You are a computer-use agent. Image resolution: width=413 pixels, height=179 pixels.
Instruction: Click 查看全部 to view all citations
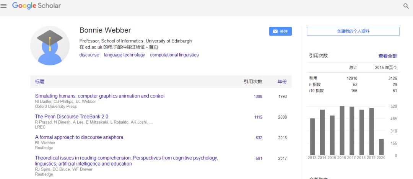pyautogui.click(x=388, y=56)
